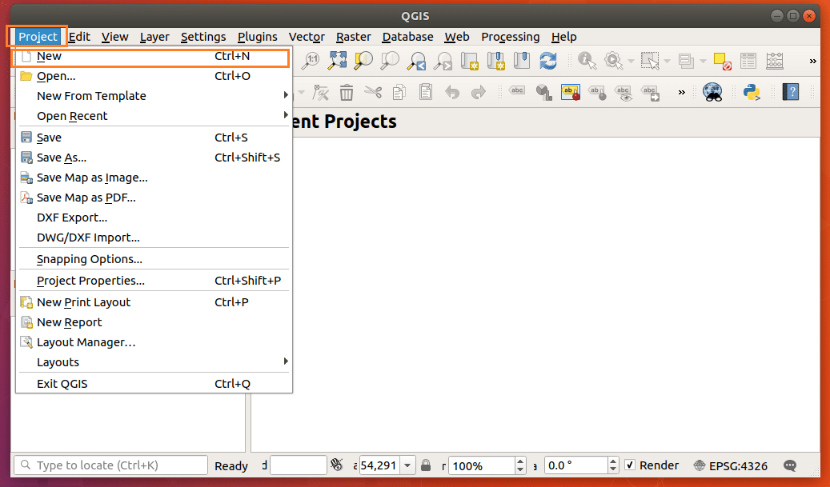Screen dimensions: 830x487
Task: Open Select Features dropdown arrow
Action: pyautogui.click(x=667, y=62)
